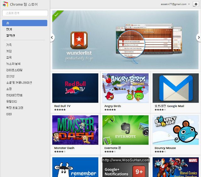
Task: Open the Angry Birds Seasons thumbnail
Action: click(126, 88)
